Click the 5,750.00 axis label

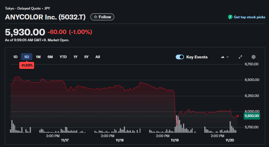pyautogui.click(x=252, y=127)
